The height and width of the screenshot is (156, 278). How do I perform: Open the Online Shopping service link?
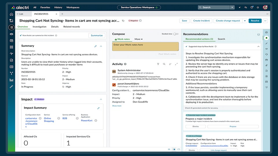49,120
